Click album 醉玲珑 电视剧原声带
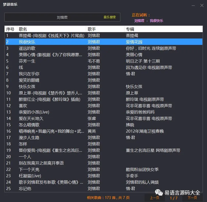 [145, 99]
